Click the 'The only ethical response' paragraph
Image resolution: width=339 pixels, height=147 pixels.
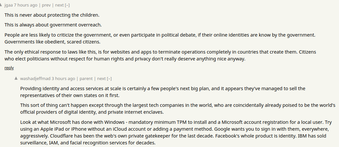(x=160, y=55)
